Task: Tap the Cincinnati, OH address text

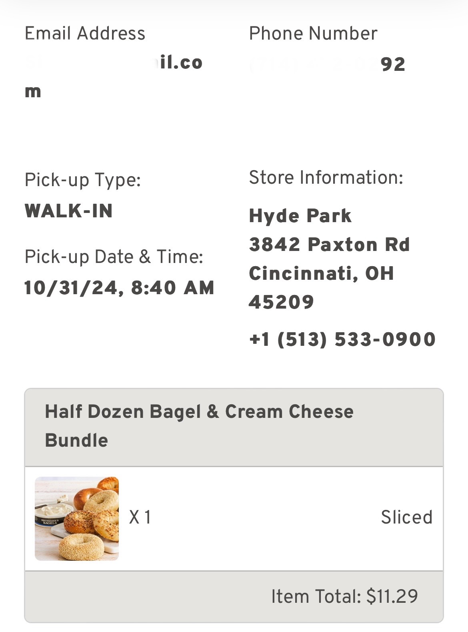Action: click(x=321, y=273)
